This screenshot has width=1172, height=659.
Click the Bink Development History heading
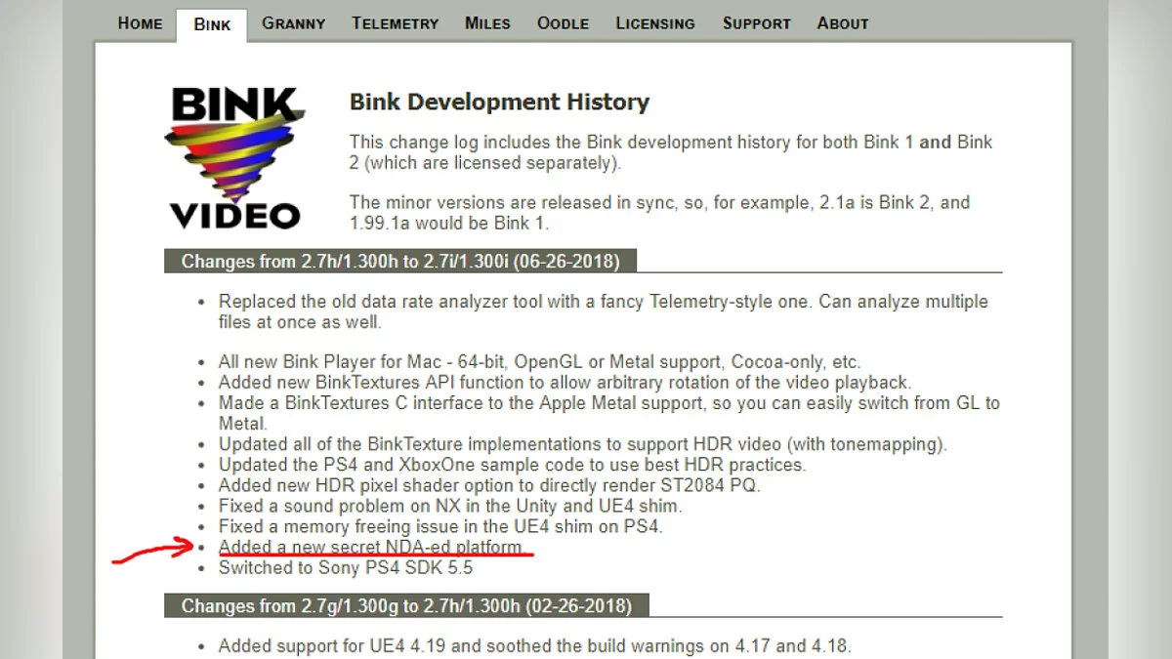tap(499, 102)
